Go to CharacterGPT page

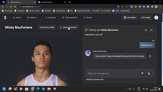(70, 18)
